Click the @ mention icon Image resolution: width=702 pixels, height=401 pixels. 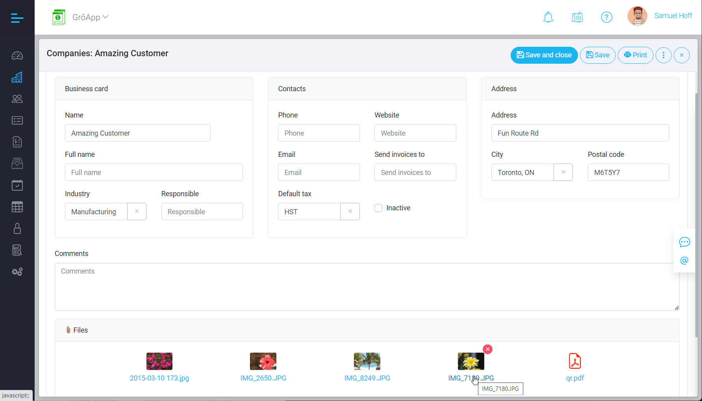coord(684,261)
